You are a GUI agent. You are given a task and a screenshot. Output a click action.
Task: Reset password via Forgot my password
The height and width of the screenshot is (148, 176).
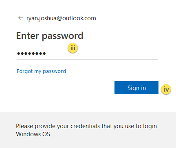click(x=41, y=71)
